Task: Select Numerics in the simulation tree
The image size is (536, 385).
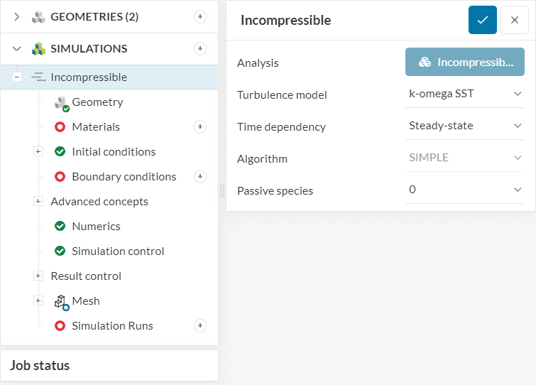Action: coord(96,226)
